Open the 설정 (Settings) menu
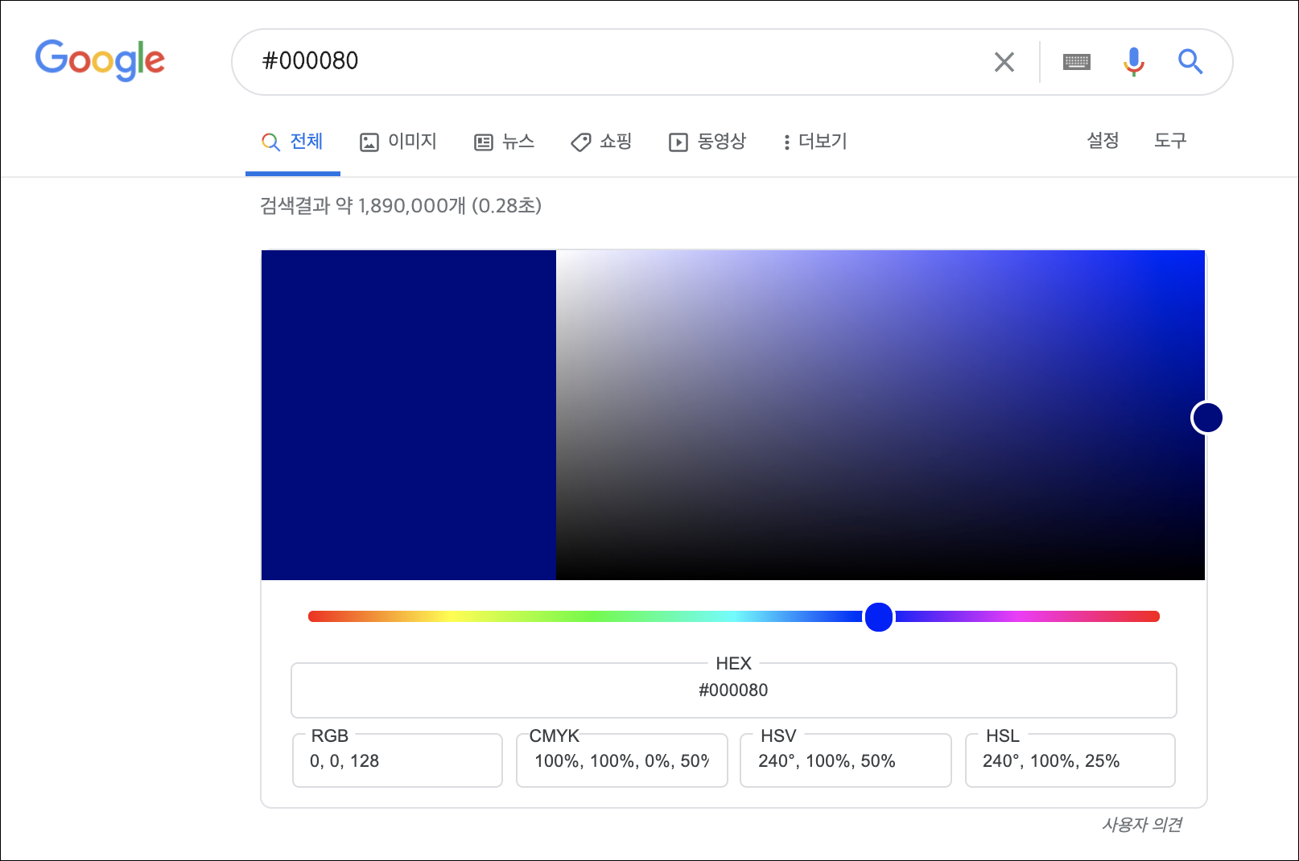The height and width of the screenshot is (861, 1299). pyautogui.click(x=1102, y=140)
